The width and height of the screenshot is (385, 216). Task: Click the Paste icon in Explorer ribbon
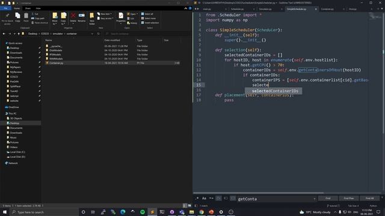tap(26, 17)
